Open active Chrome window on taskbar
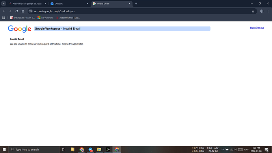Screen dimensions: 272x153 117,149
